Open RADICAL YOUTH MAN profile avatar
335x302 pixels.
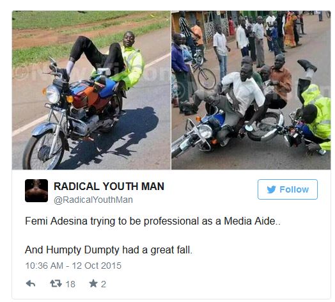tap(36, 191)
